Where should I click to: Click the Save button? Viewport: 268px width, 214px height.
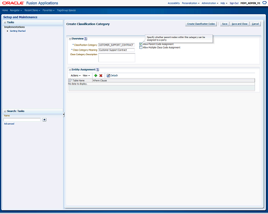(x=224, y=24)
